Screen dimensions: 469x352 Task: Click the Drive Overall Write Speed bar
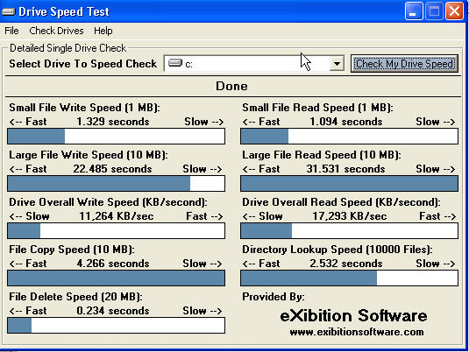point(116,230)
